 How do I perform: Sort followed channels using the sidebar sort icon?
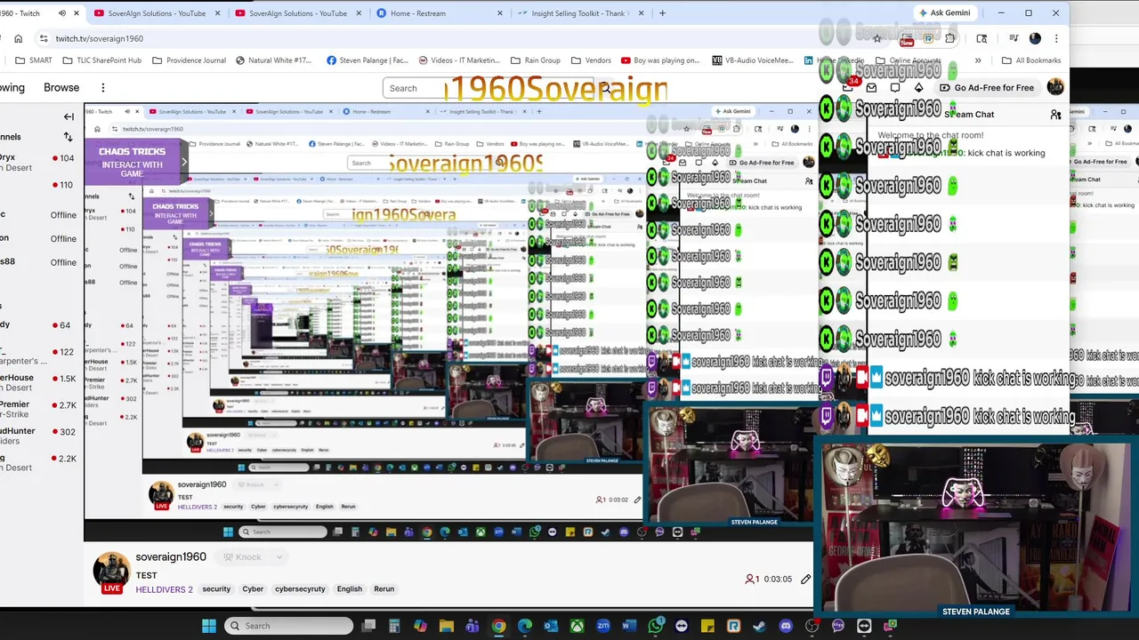coord(68,137)
